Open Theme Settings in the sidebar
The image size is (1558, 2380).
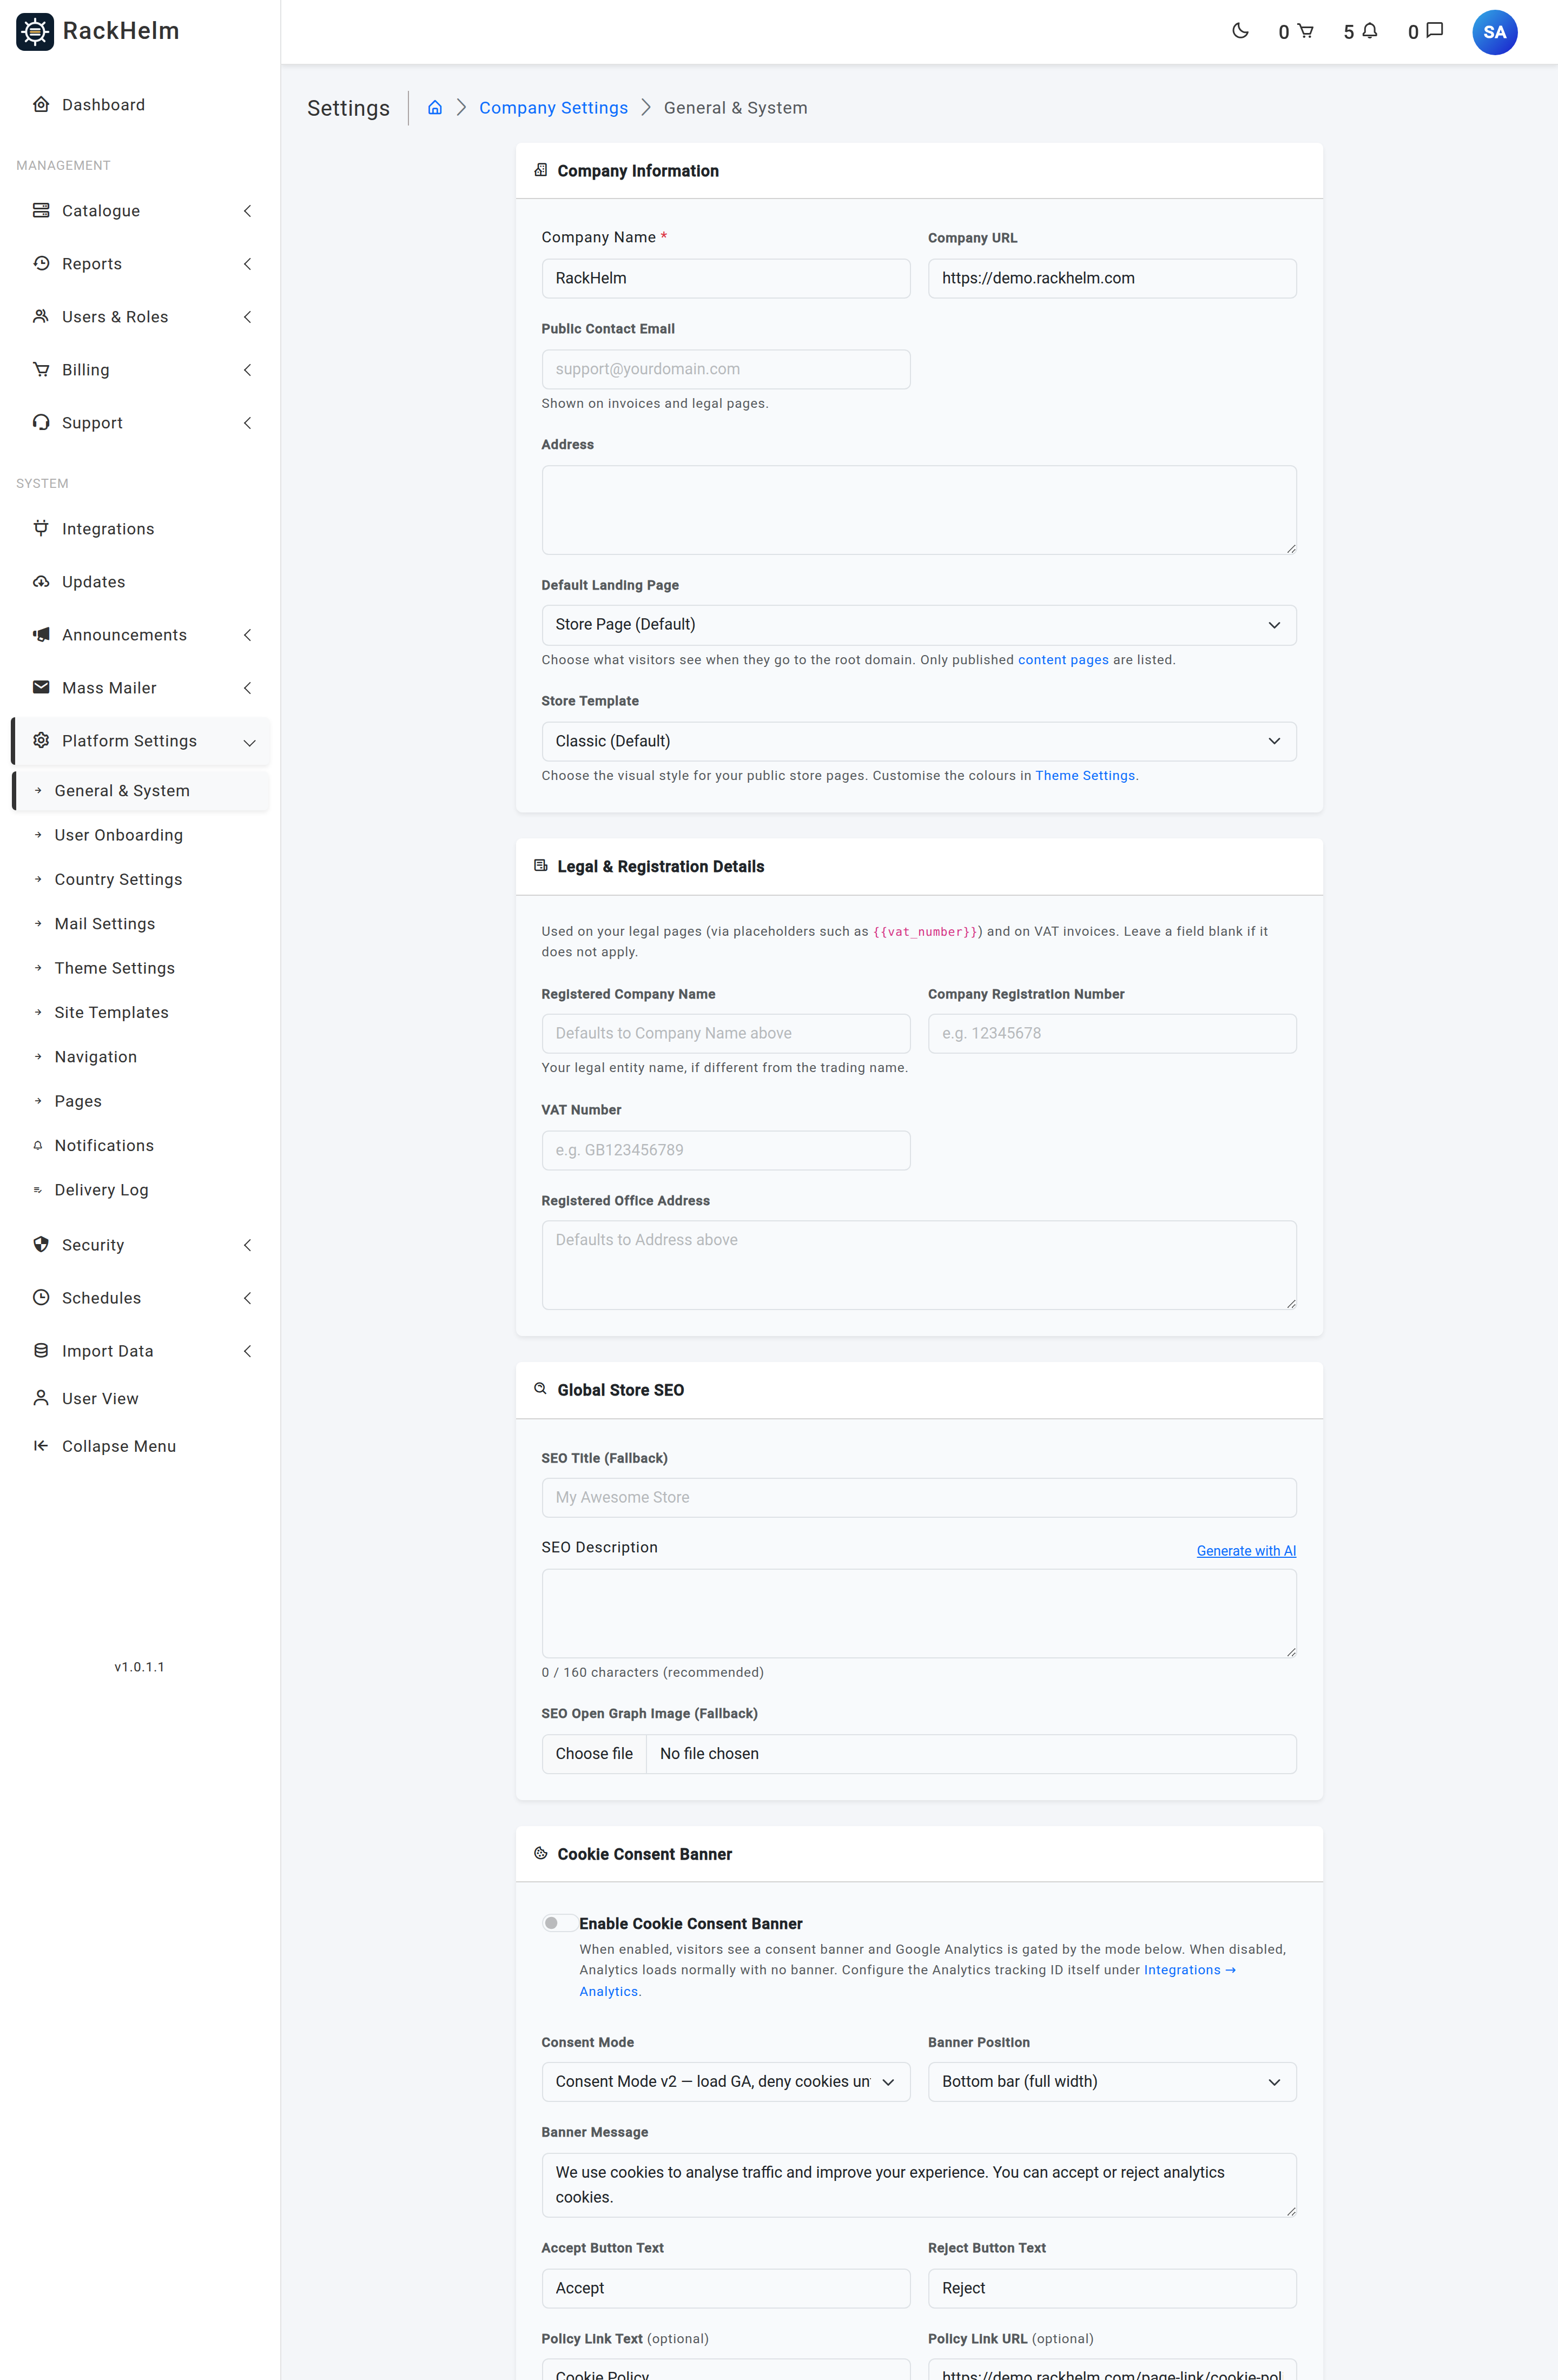pos(140,968)
